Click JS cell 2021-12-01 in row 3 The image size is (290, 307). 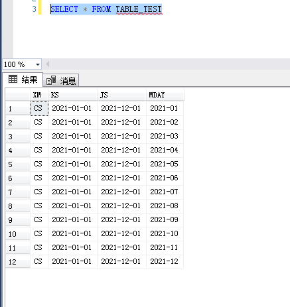[121, 136]
